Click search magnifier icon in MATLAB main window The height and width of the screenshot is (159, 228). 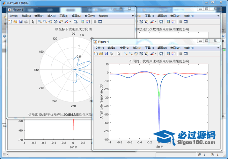tap(223, 36)
